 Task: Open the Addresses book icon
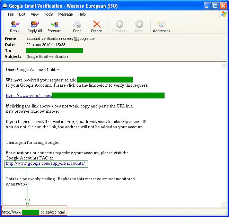(x=161, y=24)
